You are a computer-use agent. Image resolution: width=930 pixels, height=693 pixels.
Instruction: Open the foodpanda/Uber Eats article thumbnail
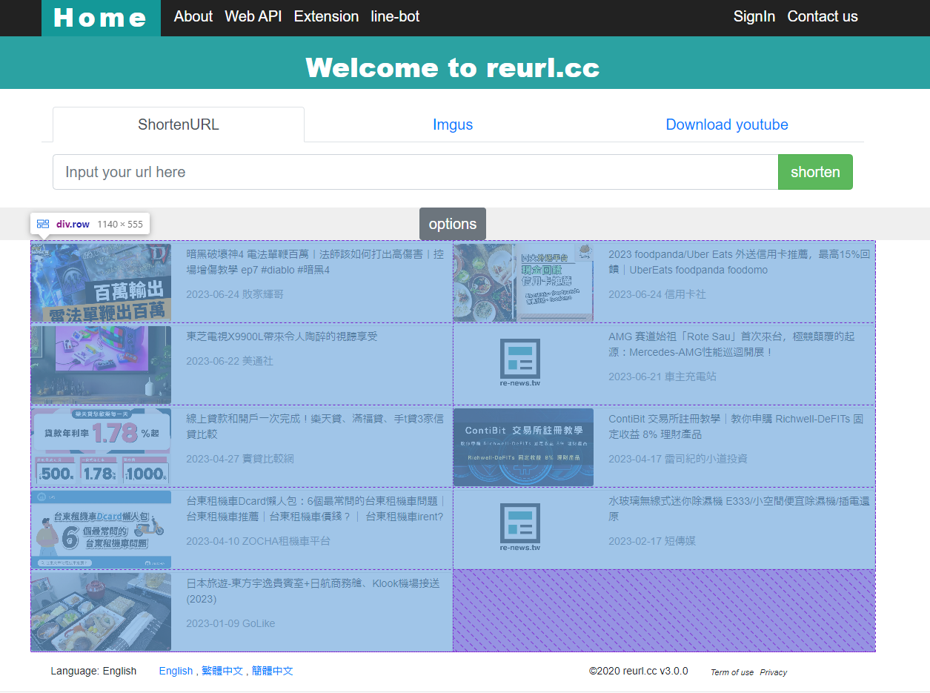click(522, 282)
